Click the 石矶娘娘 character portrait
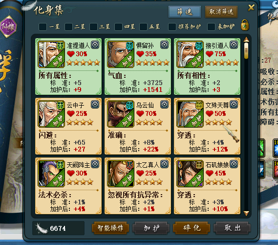This screenshot has height=245, width=278. [x=190, y=174]
